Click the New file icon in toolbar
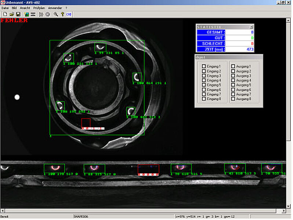Screen dimensions: 293x220 (x=5, y=14)
